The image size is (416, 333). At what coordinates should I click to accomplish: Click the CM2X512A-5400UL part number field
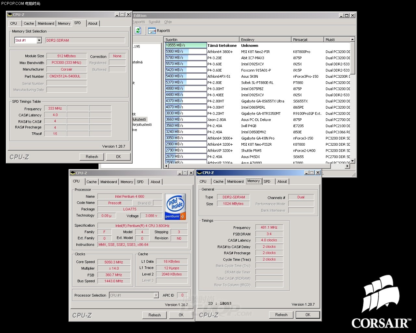(67, 76)
